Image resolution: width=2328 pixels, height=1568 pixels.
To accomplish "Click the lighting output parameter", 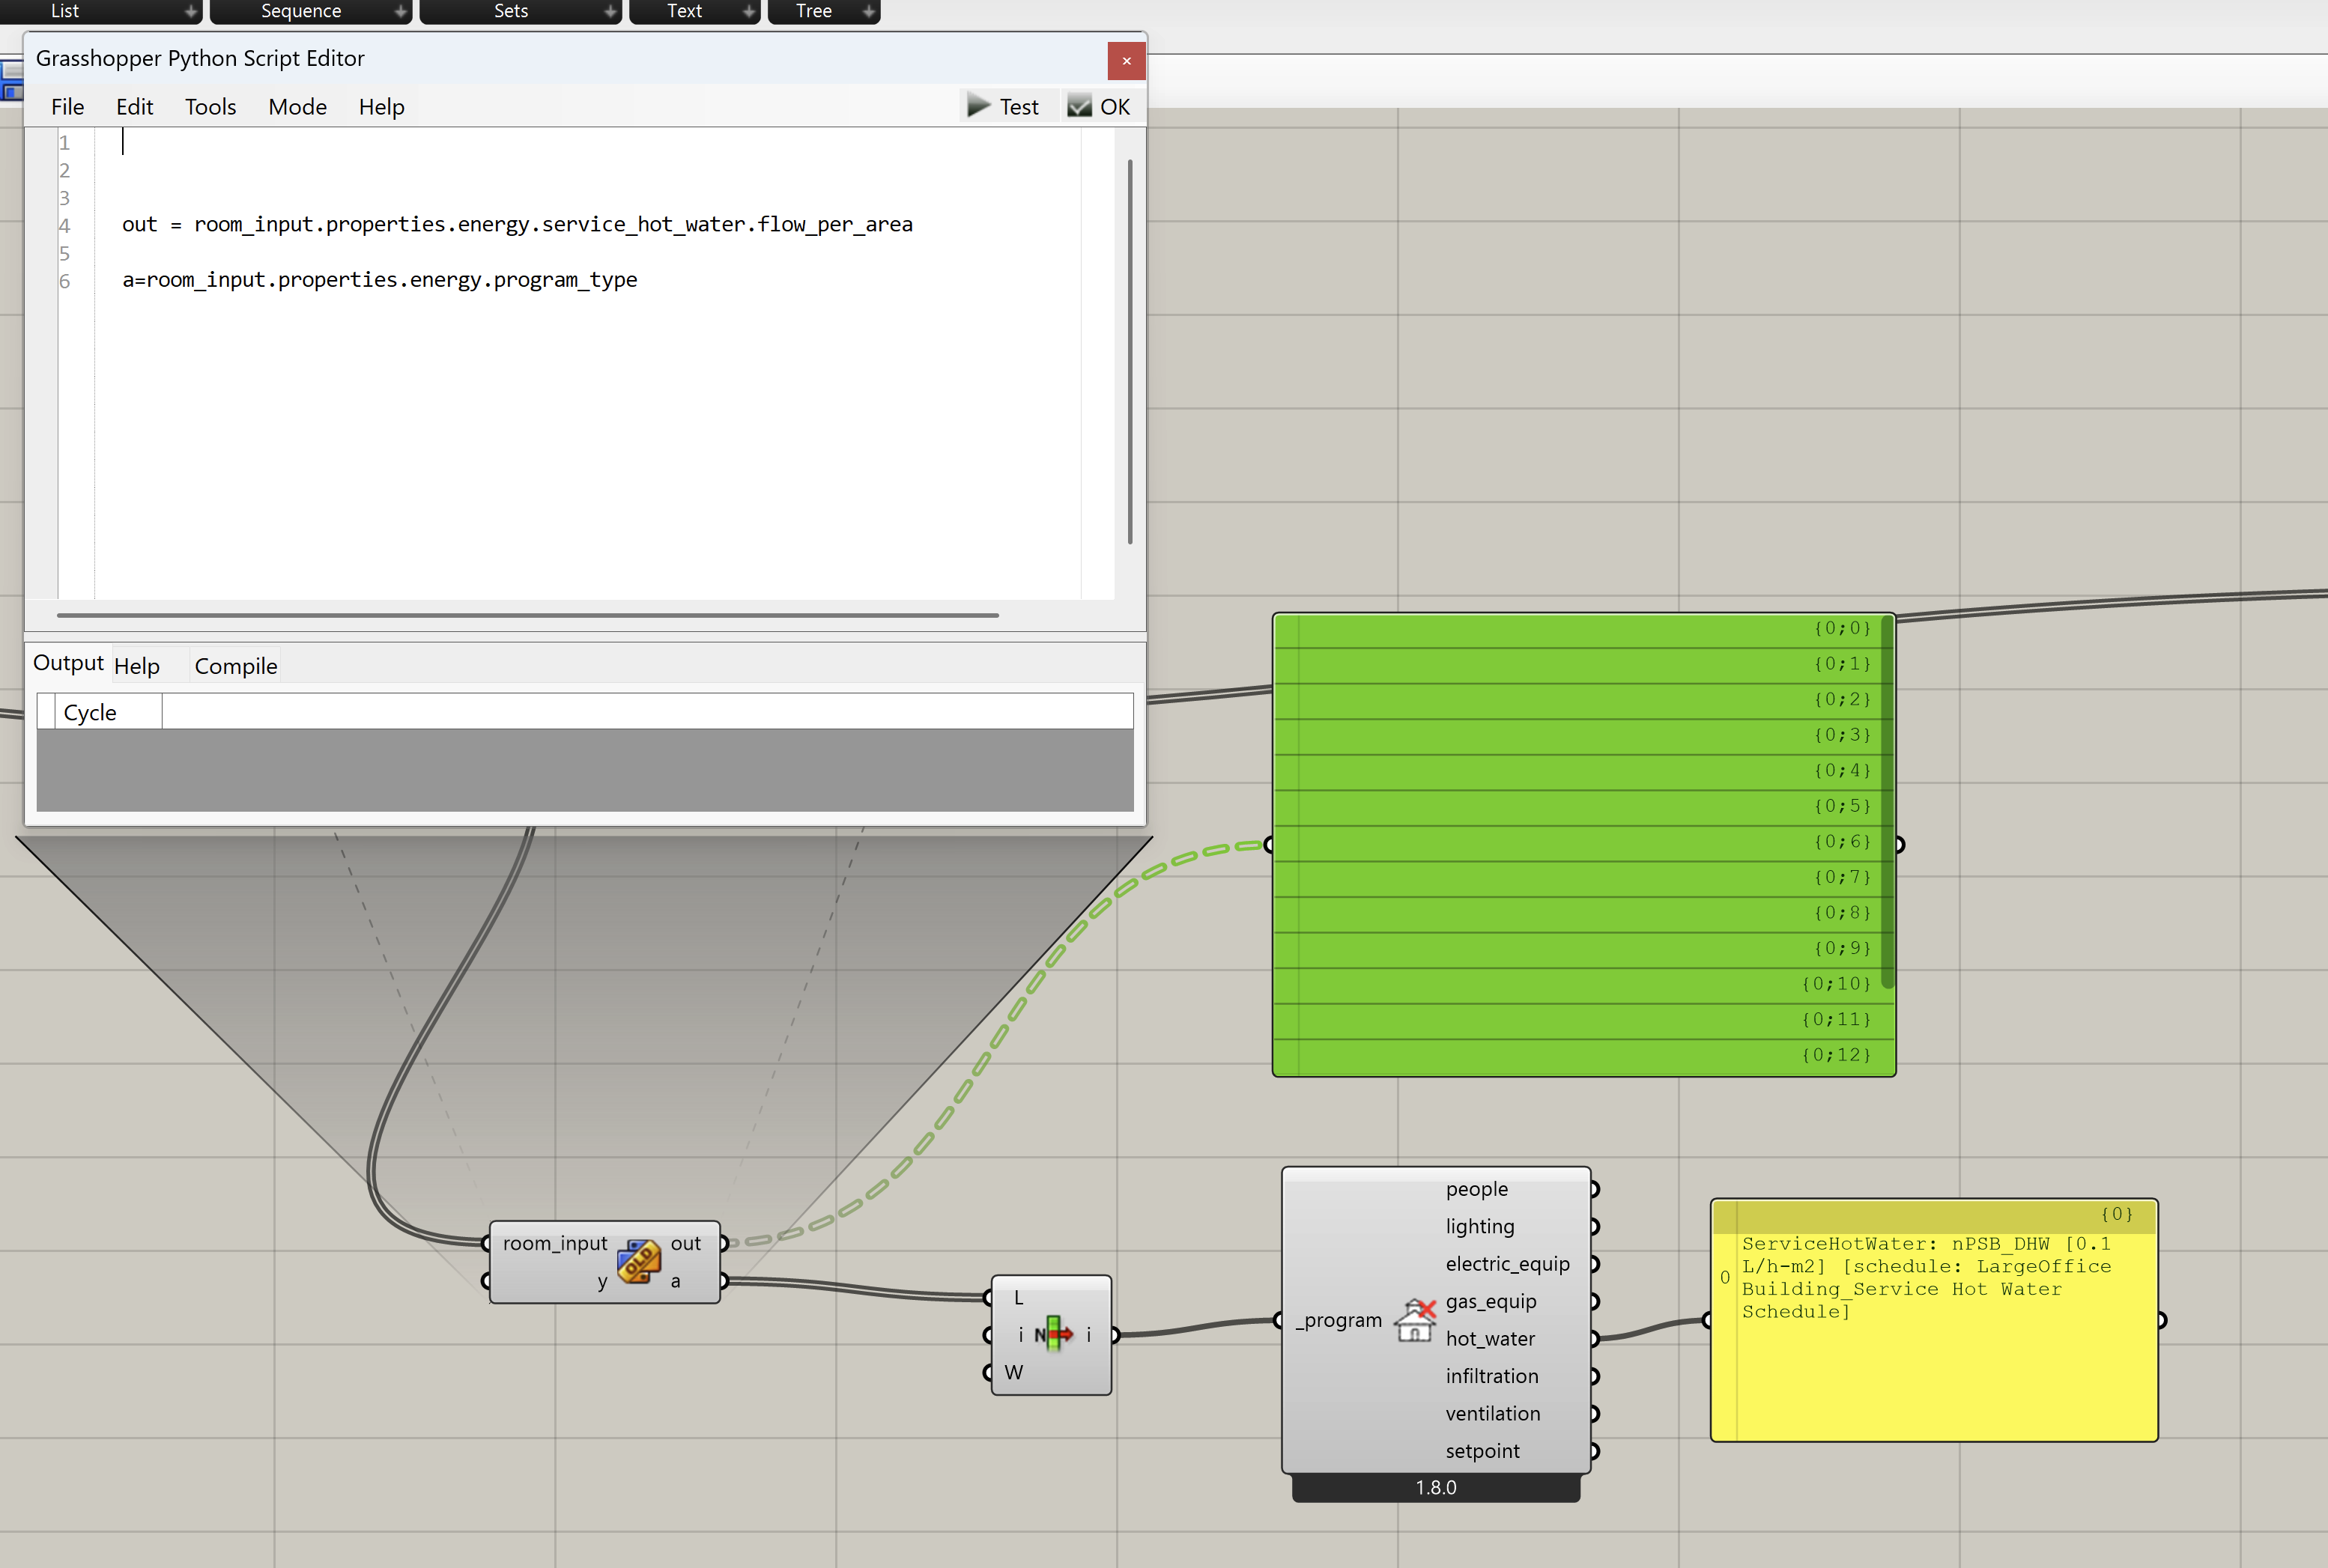I will tap(1480, 1226).
